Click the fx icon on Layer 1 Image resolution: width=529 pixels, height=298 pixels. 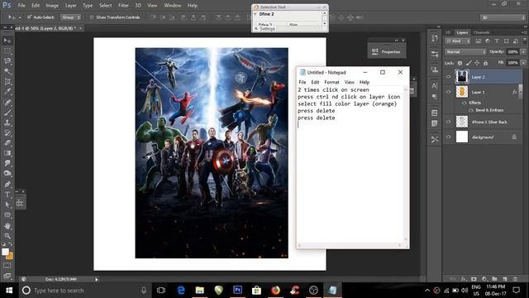pos(514,92)
